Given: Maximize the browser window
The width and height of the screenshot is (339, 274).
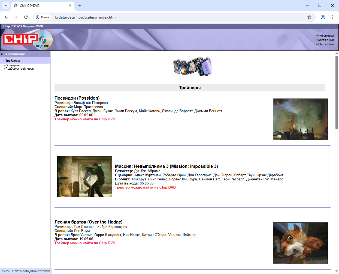Looking at the screenshot, I should (320, 5).
